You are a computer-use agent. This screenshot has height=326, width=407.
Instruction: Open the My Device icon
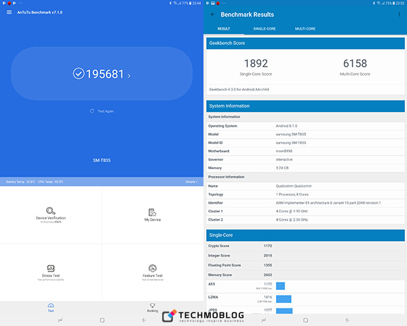(153, 213)
